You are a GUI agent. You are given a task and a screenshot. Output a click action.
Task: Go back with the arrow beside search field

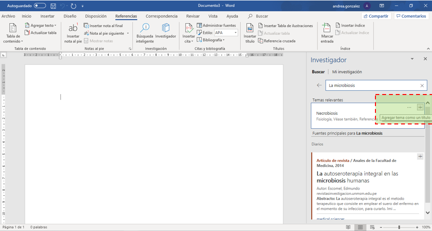point(319,85)
